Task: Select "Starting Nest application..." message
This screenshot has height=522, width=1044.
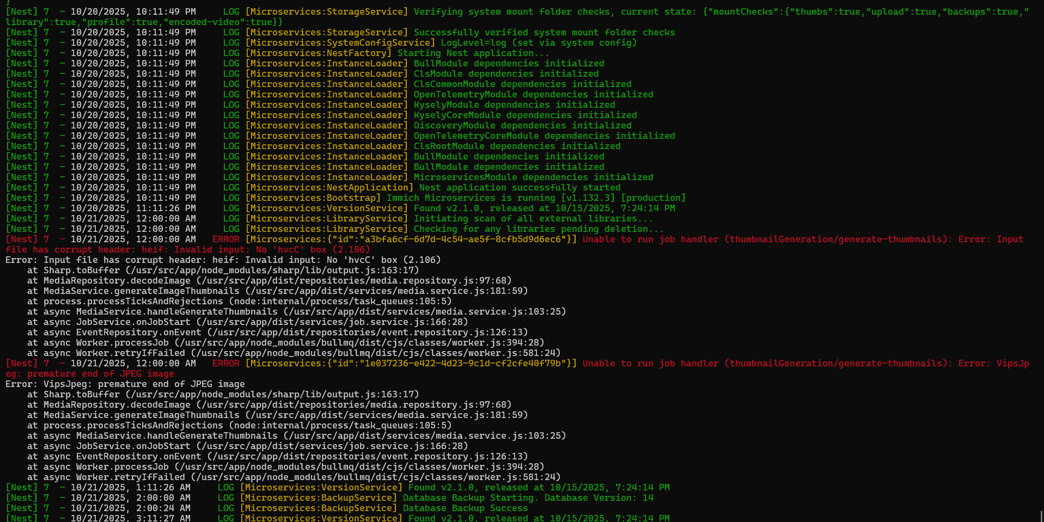Action: pos(473,53)
